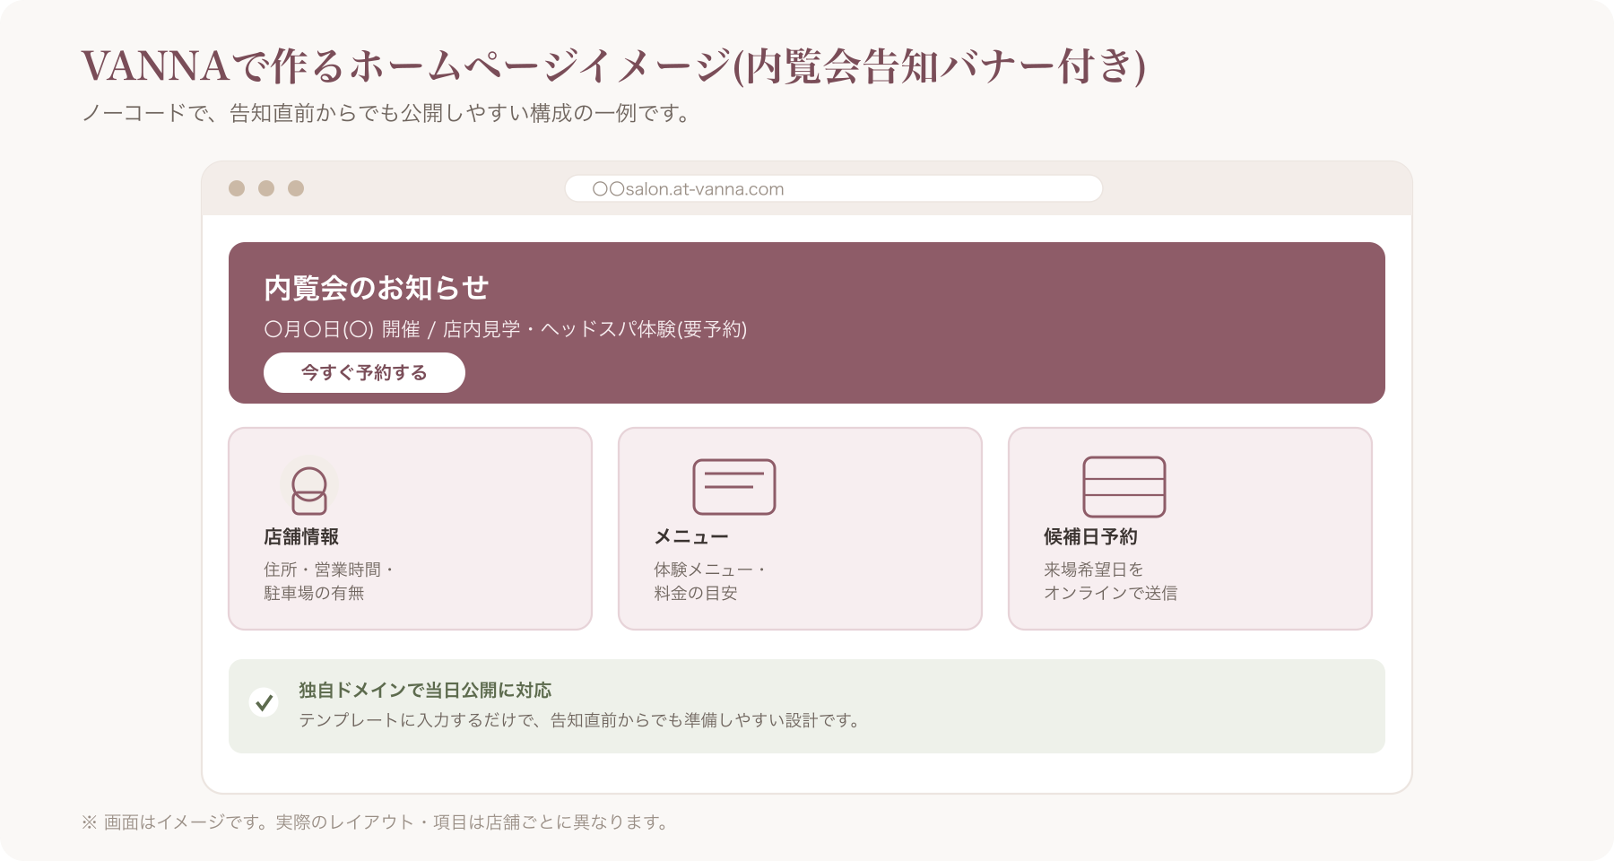Screen dimensions: 1614x861
Task: Click the second browser window dot
Action: tap(266, 188)
